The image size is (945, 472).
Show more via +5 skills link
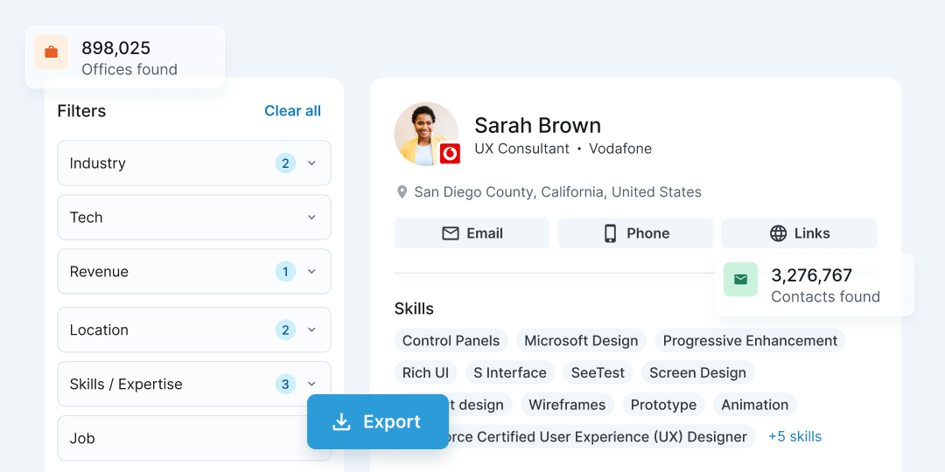794,436
